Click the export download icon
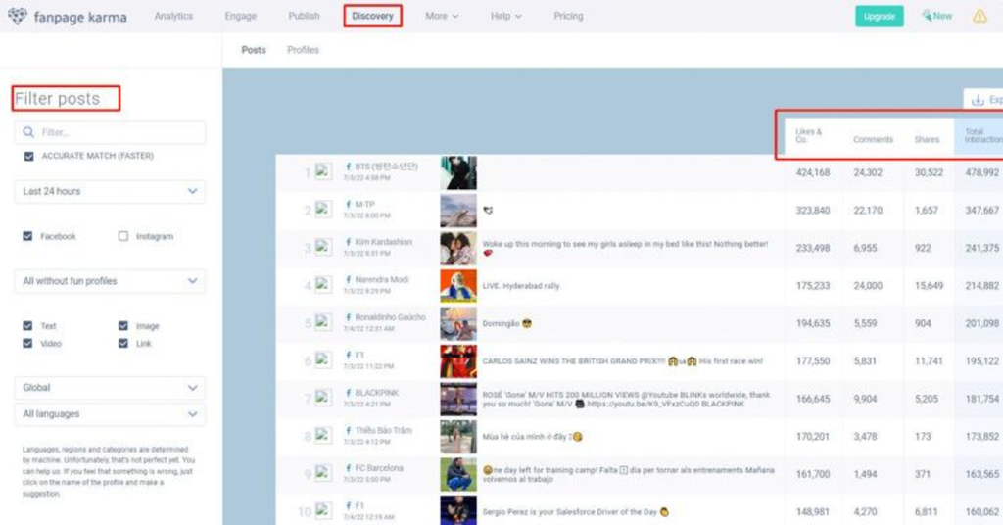The image size is (1003, 525). click(978, 100)
